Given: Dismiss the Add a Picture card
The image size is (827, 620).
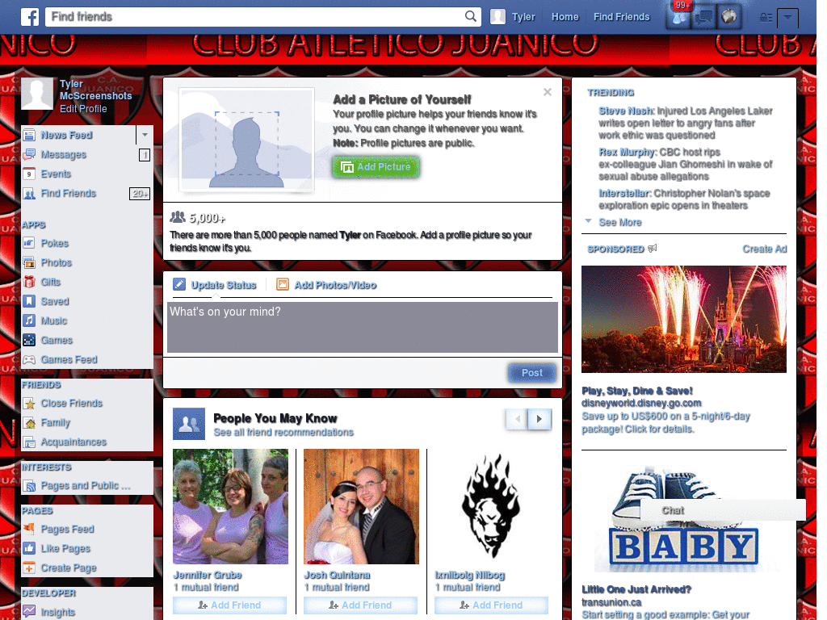Looking at the screenshot, I should point(548,92).
